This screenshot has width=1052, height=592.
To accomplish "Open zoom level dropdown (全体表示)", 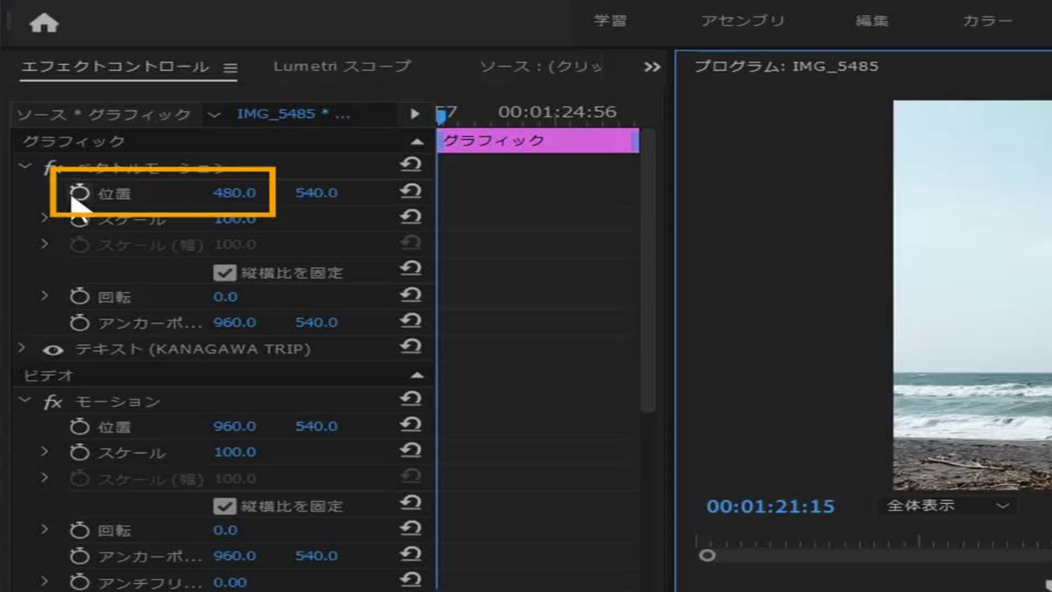I will [x=947, y=505].
